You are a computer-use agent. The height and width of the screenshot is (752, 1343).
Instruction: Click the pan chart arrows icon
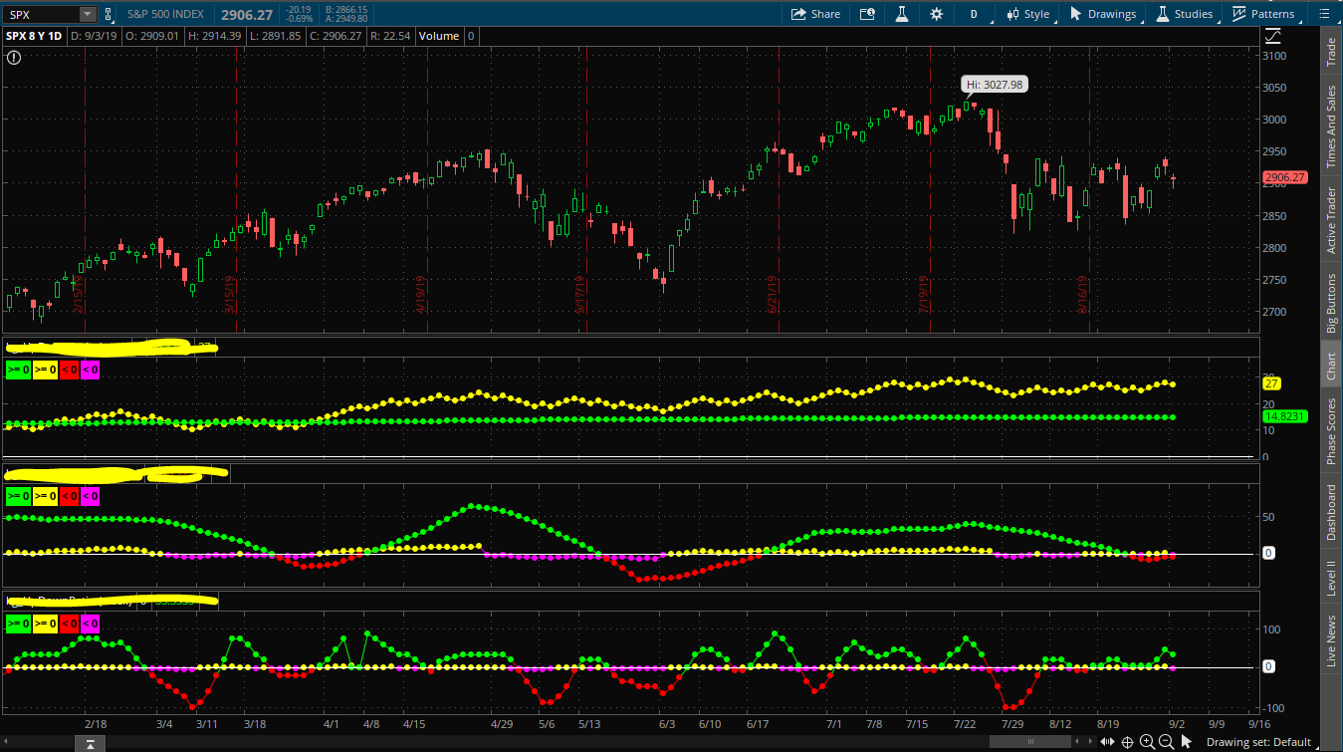click(1109, 741)
